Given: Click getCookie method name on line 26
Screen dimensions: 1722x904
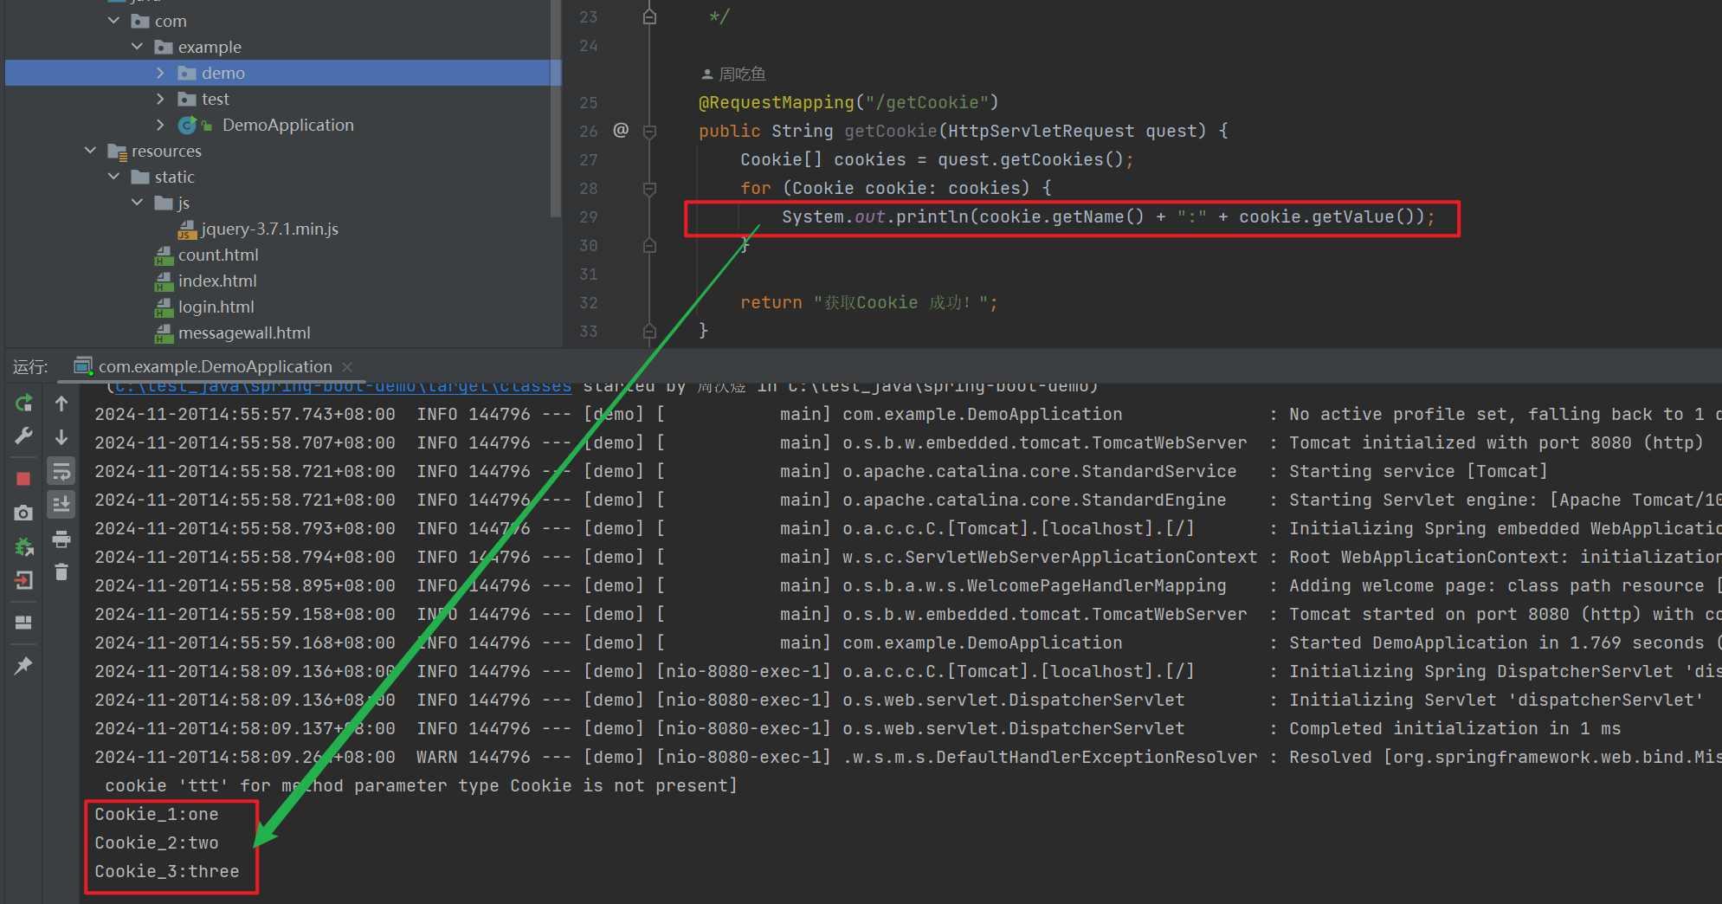Looking at the screenshot, I should coord(891,131).
